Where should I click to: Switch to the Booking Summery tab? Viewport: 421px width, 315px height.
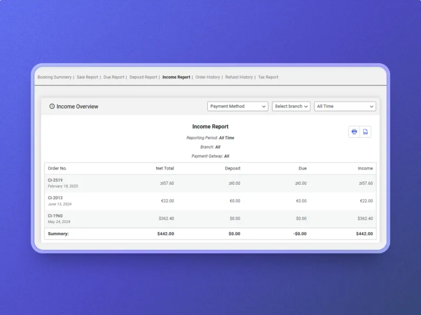pos(54,77)
